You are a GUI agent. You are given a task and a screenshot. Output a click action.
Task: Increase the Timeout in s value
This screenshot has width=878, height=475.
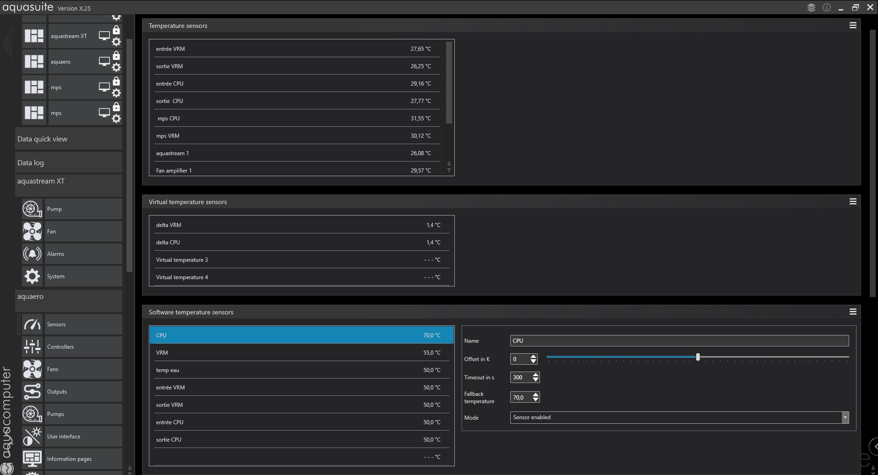click(535, 375)
